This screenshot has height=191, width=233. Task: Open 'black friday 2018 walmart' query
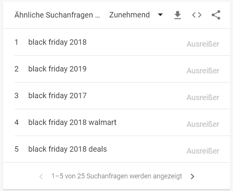[72, 122]
